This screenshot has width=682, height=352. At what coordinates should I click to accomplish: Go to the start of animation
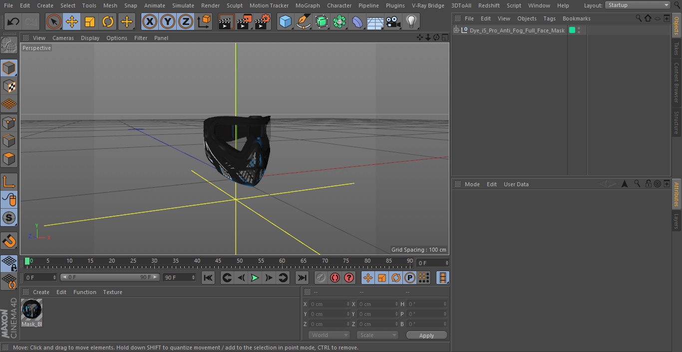[208, 278]
